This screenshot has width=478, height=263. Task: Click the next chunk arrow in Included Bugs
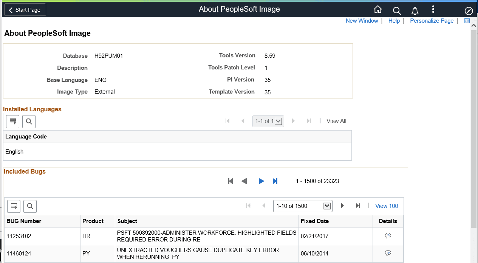(261, 181)
